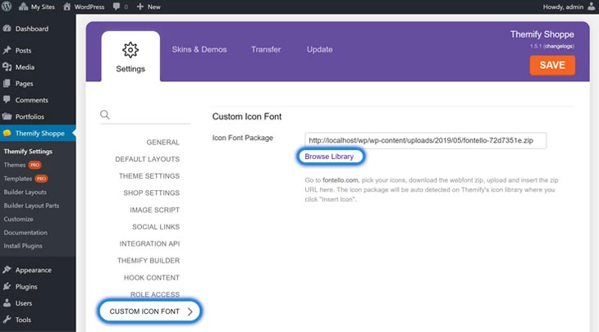Open Builder Layout Parts submenu
The image size is (599, 332).
[x=31, y=206]
